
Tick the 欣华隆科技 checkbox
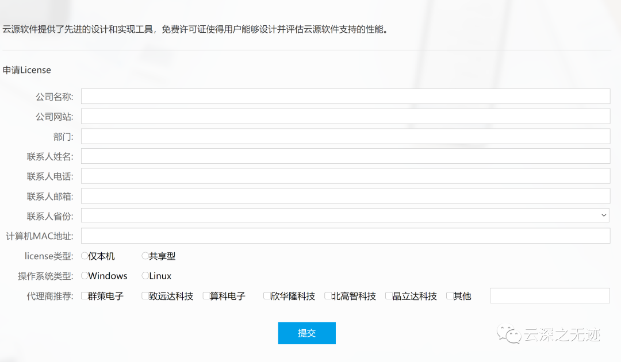point(267,296)
